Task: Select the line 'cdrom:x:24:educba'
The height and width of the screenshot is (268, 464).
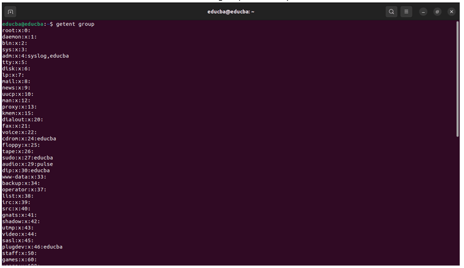Action: click(29, 139)
